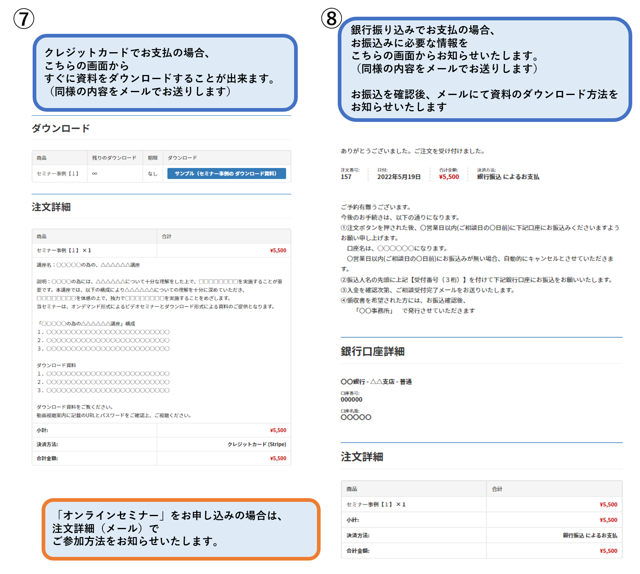Click the 〇〇銀行 - △△支店 - 普通 line
The width and height of the screenshot is (640, 574).
376,382
